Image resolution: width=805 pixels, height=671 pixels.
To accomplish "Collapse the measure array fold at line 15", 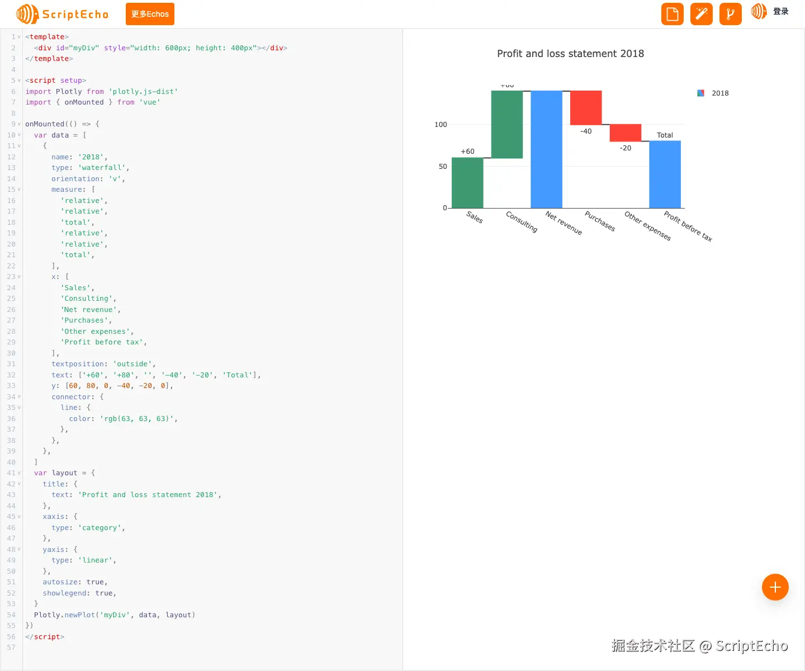I will coord(19,190).
